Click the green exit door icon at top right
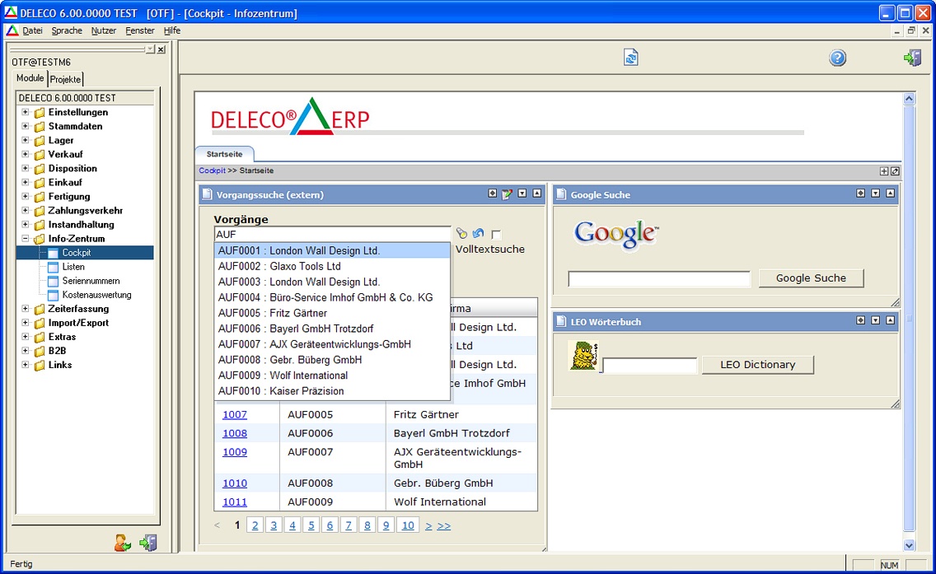This screenshot has width=936, height=574. (912, 58)
